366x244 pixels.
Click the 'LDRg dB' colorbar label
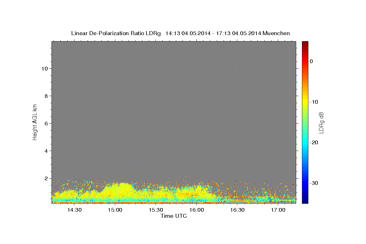pos(321,122)
